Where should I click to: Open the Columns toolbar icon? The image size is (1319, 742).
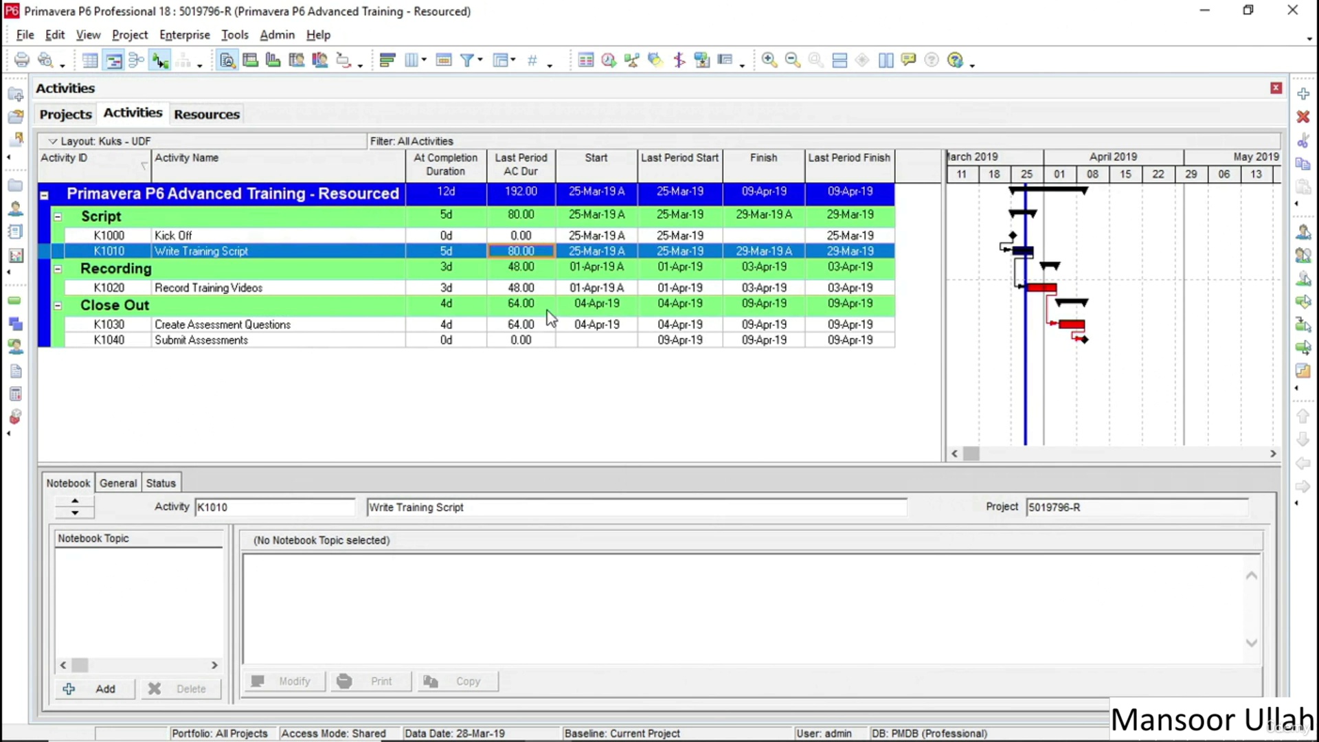pos(412,60)
